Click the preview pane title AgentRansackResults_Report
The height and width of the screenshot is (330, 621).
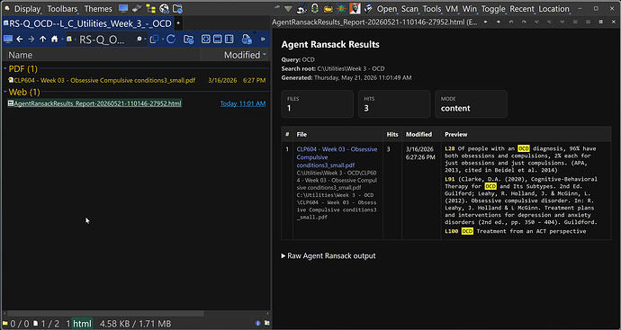(374, 22)
